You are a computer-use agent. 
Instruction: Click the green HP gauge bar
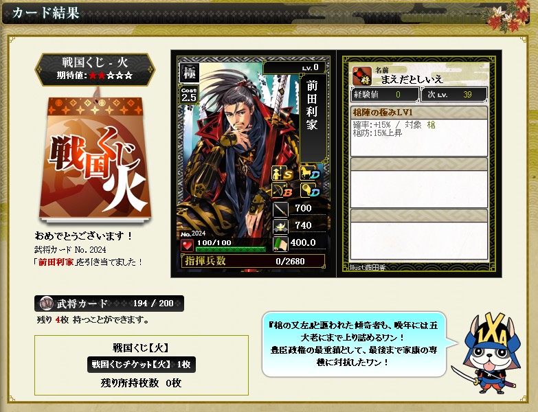(x=231, y=249)
